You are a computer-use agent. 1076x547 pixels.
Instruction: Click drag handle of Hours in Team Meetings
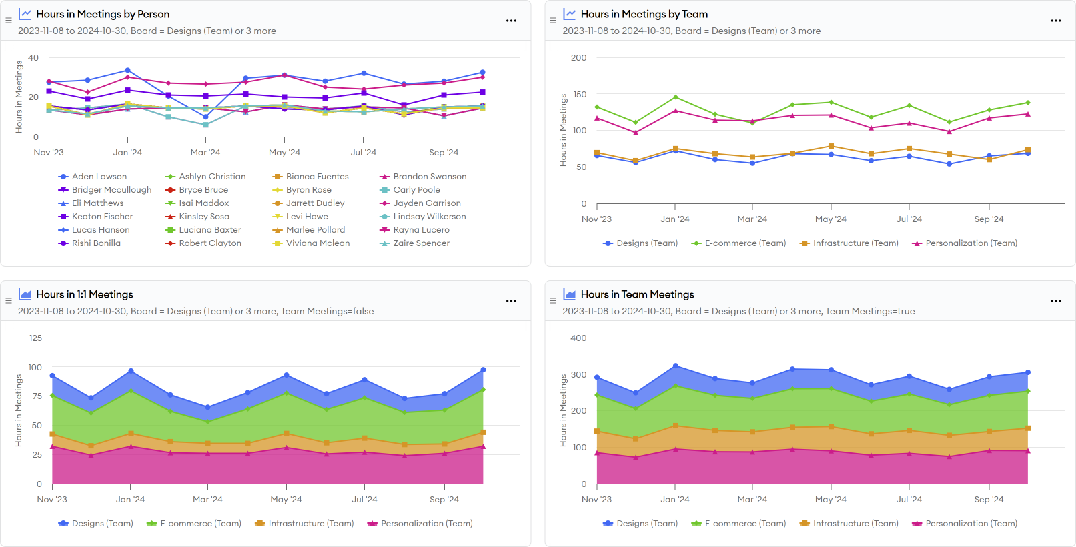pyautogui.click(x=553, y=301)
